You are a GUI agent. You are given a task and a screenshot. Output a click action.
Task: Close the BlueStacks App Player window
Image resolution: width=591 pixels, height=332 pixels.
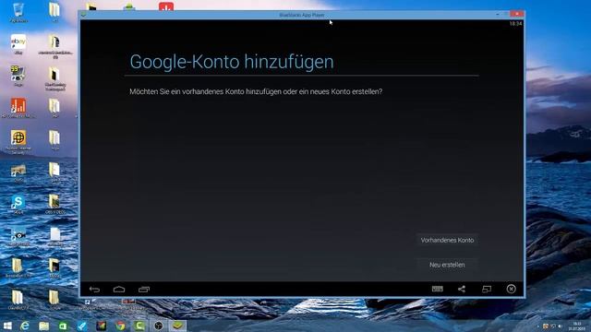tap(516, 14)
